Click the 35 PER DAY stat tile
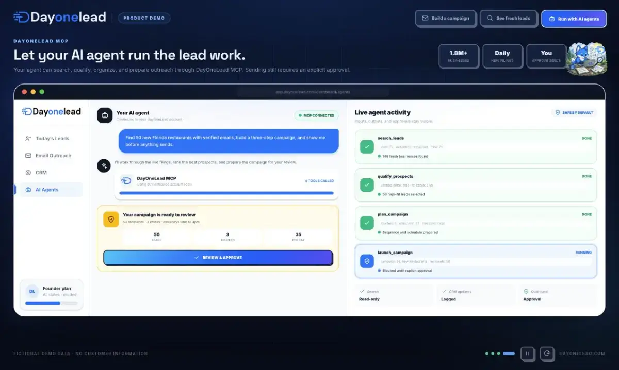 point(298,237)
